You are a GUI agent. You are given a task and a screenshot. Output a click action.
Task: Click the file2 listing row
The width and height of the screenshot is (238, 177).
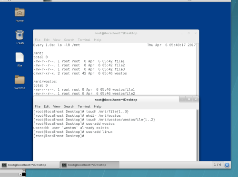pos(79,65)
